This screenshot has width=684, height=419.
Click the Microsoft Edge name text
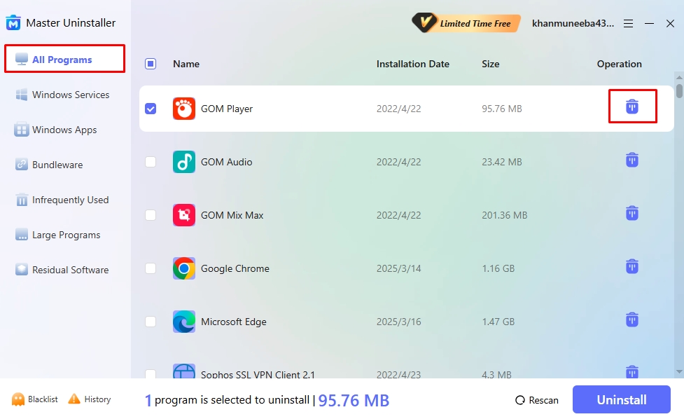click(233, 322)
